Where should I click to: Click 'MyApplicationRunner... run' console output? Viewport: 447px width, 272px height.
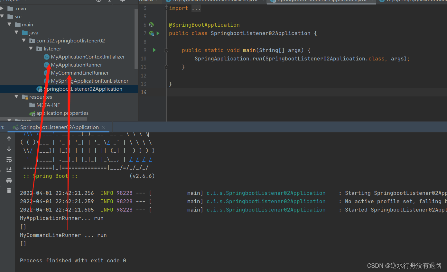(x=62, y=218)
